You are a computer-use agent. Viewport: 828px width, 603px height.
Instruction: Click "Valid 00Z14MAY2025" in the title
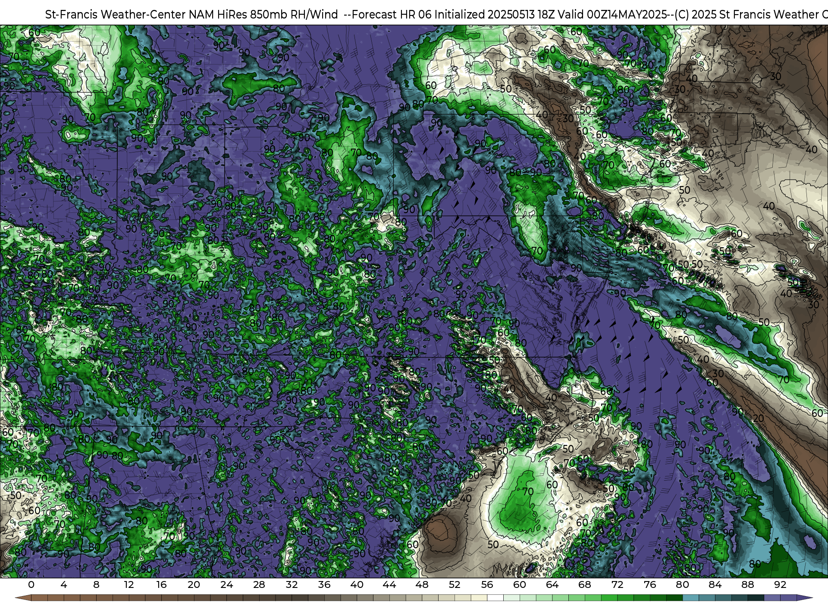click(x=612, y=15)
